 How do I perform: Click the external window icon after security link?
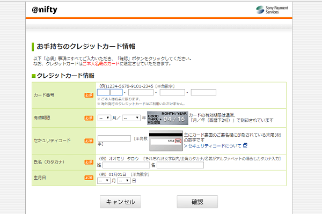tap(245, 145)
